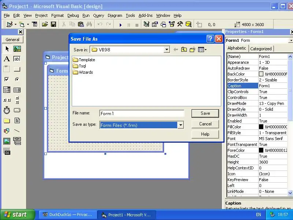293x220 pixels.
Task: Select the Shape tool in toolbox
Action: click(x=7, y=131)
